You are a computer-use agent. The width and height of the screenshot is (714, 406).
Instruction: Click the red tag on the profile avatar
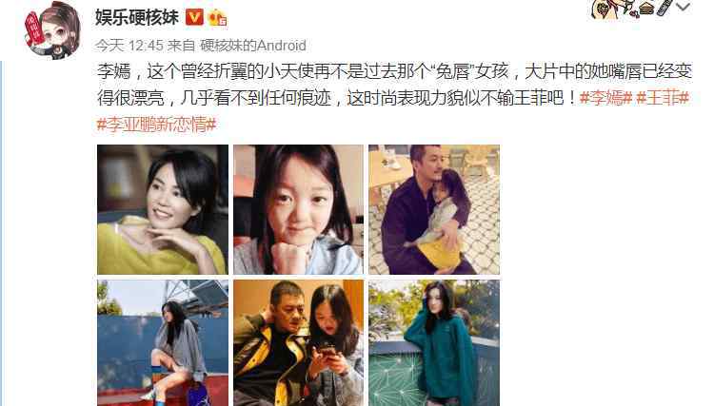click(x=35, y=30)
